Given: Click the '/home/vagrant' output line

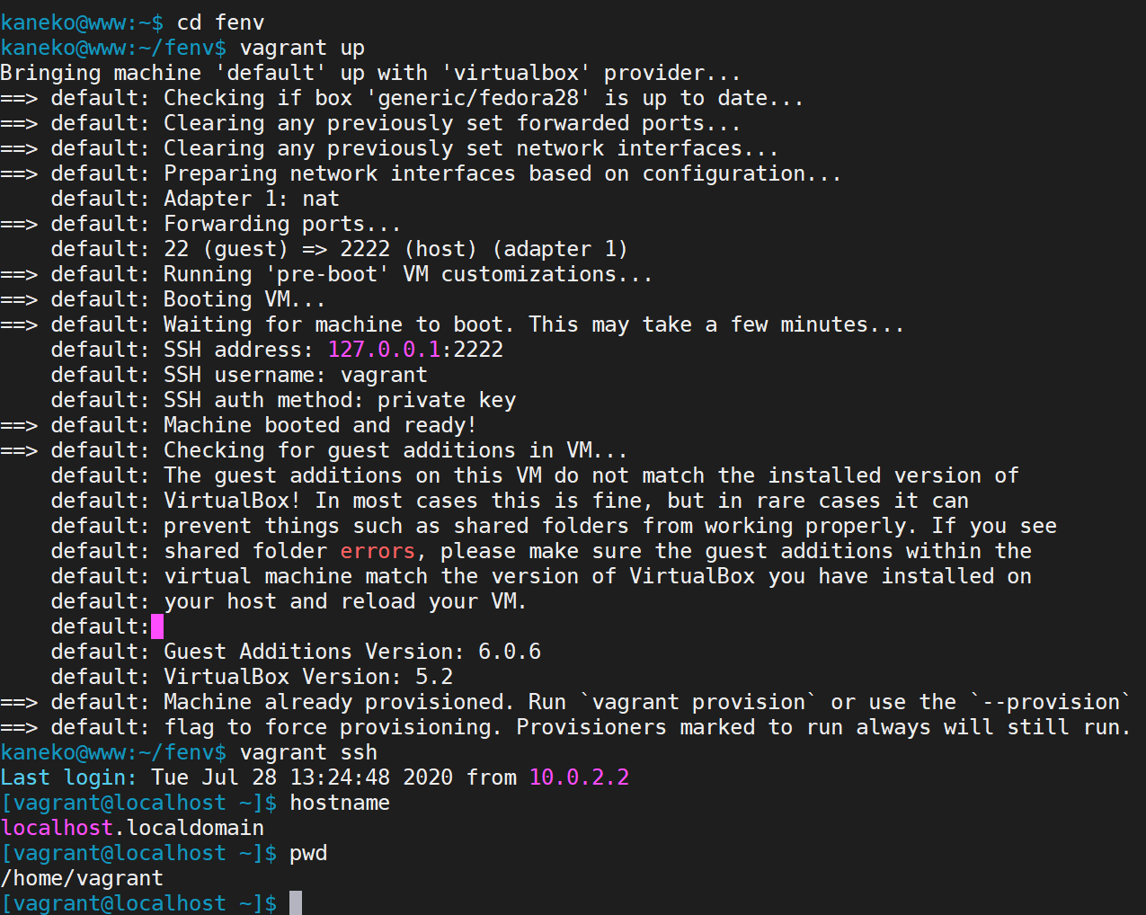Looking at the screenshot, I should [82, 878].
